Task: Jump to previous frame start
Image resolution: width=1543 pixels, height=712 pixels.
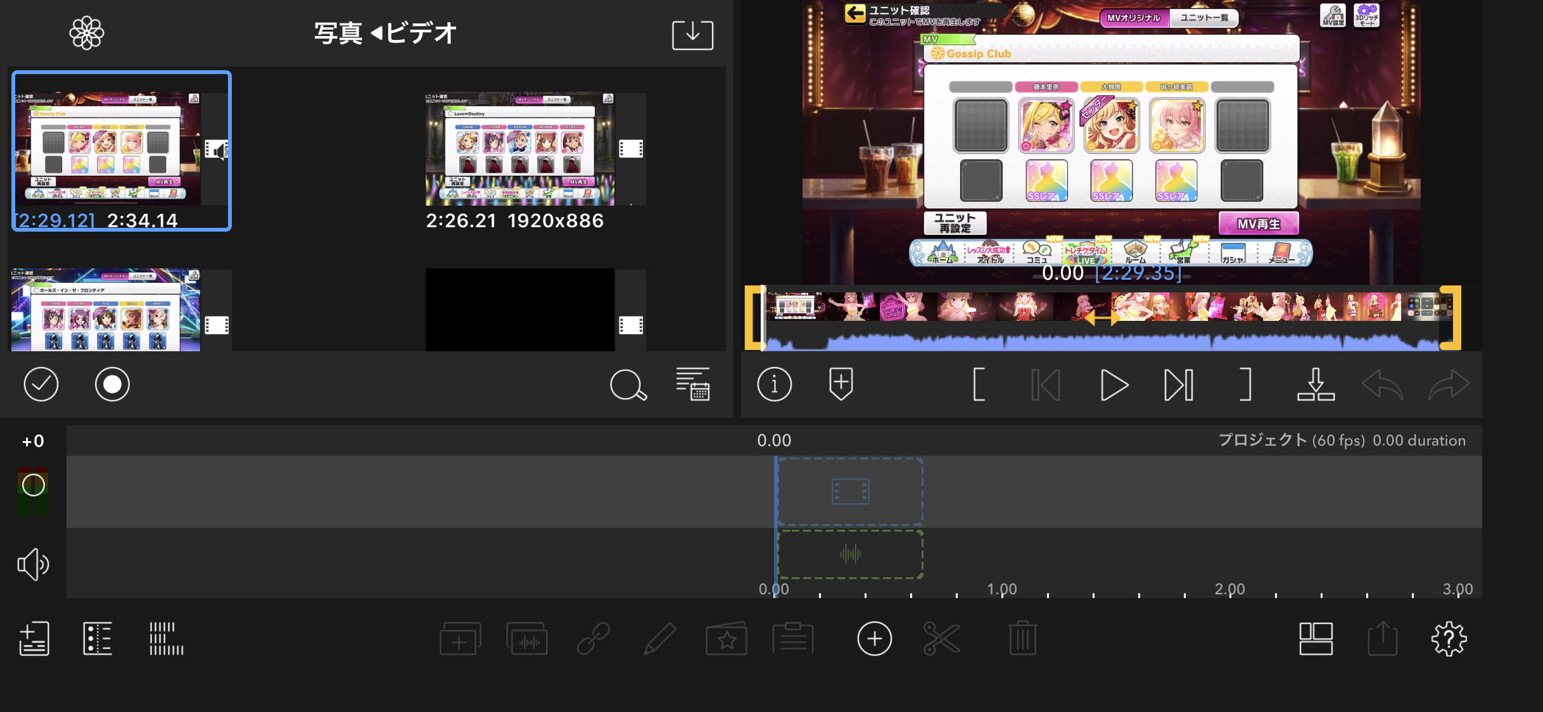Action: coord(1046,385)
